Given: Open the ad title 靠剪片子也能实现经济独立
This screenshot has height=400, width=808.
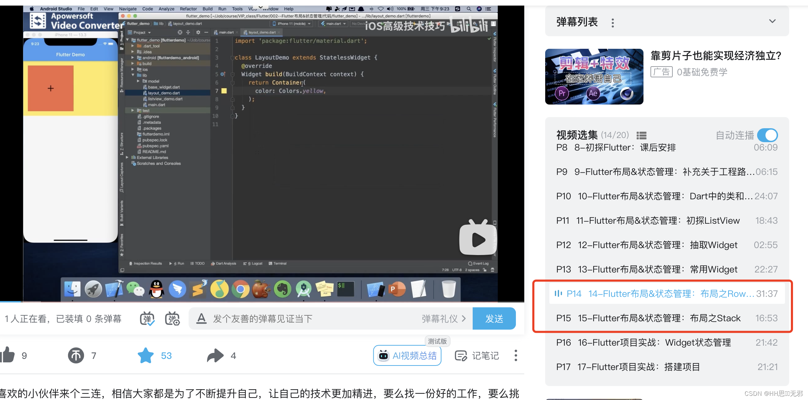Looking at the screenshot, I should [x=716, y=56].
